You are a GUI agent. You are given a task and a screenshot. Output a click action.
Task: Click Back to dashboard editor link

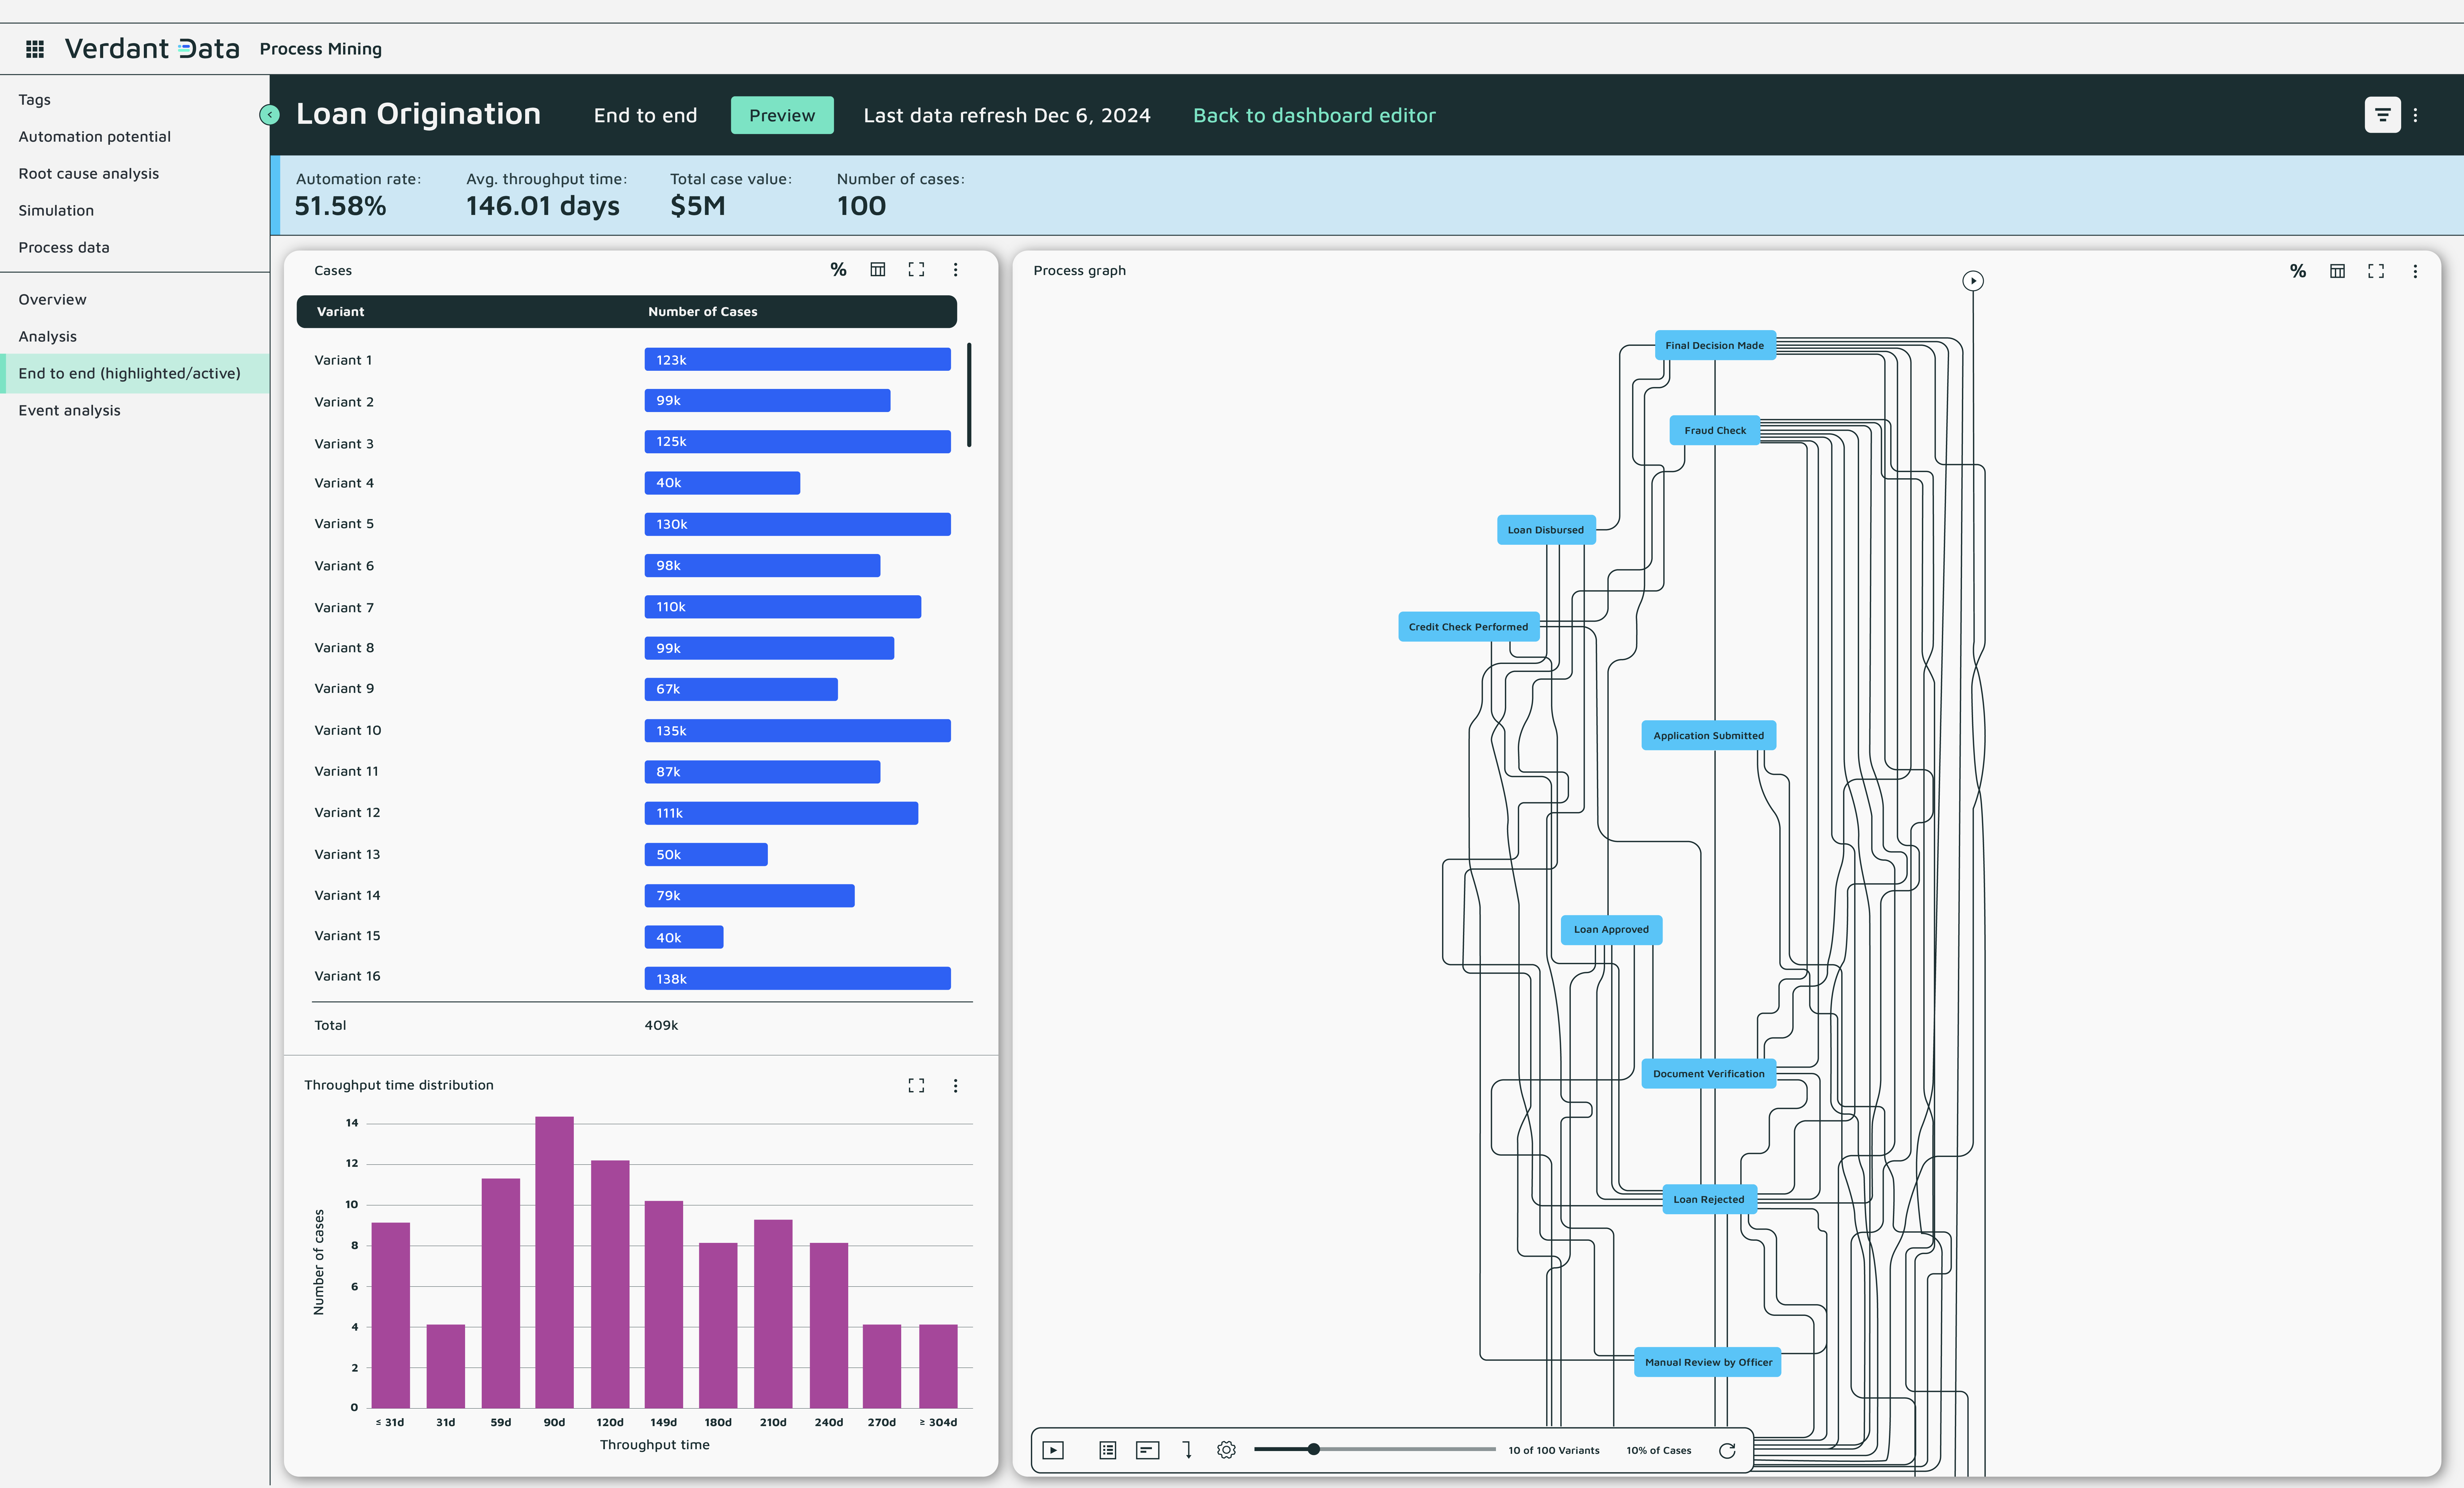1314,115
